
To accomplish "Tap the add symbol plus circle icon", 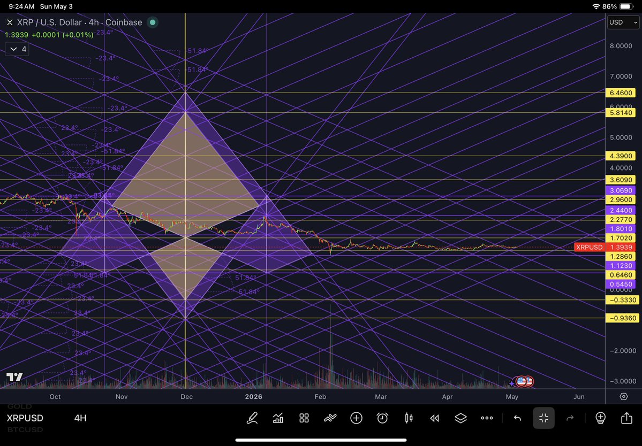I will [x=356, y=418].
